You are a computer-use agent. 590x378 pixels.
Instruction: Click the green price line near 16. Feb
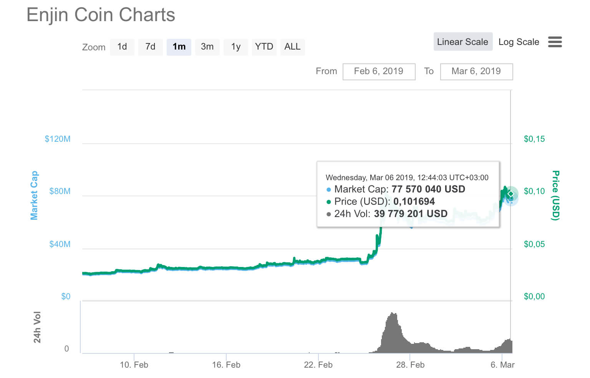pyautogui.click(x=226, y=268)
